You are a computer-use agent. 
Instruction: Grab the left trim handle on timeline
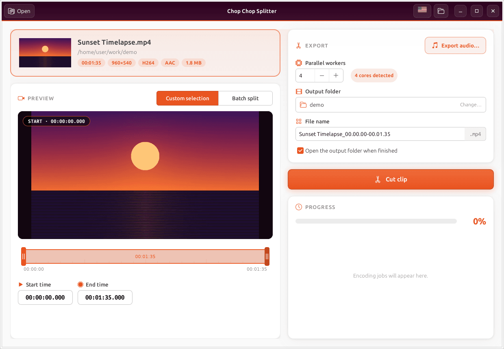click(x=24, y=256)
